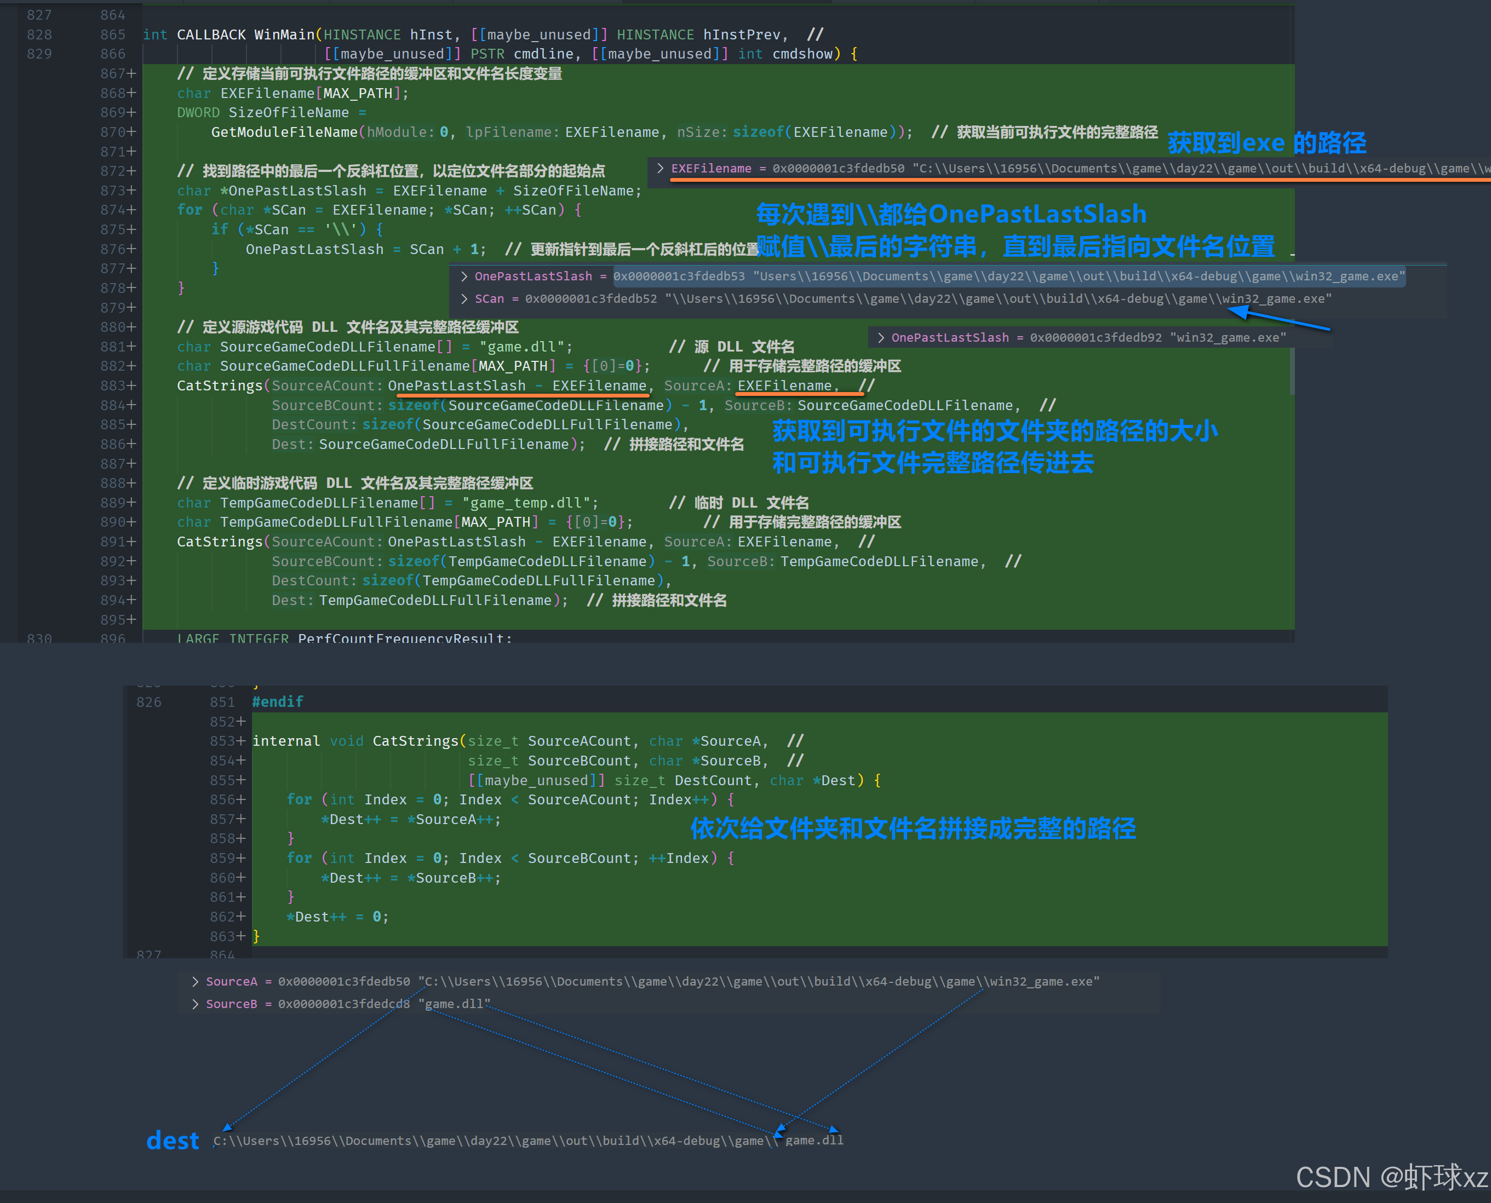Click the lpFilename: inlay hint

pos(513,131)
